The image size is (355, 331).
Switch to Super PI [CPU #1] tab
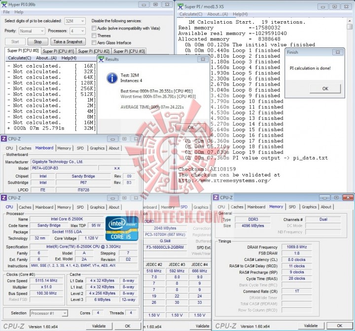coord(58,51)
